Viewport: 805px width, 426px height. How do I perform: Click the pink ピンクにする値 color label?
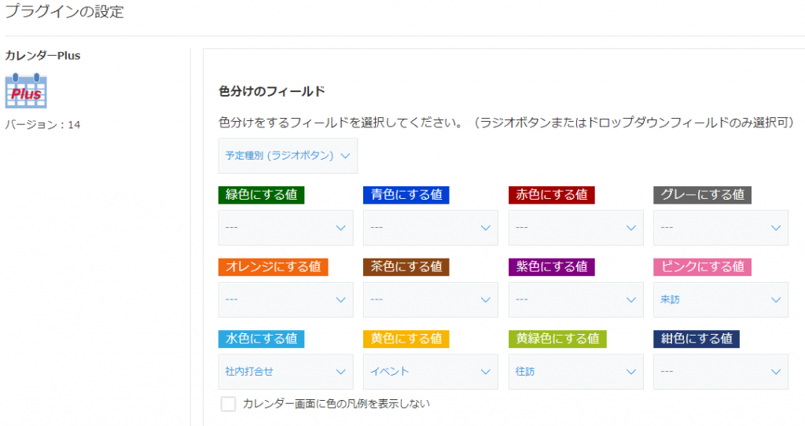(702, 267)
